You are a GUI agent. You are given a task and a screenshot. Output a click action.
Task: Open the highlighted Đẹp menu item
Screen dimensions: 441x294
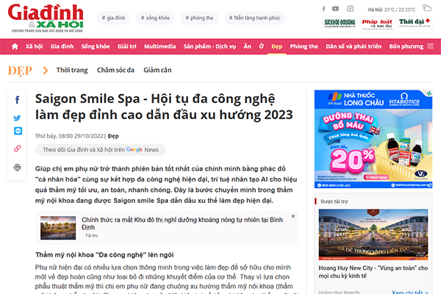tap(277, 47)
